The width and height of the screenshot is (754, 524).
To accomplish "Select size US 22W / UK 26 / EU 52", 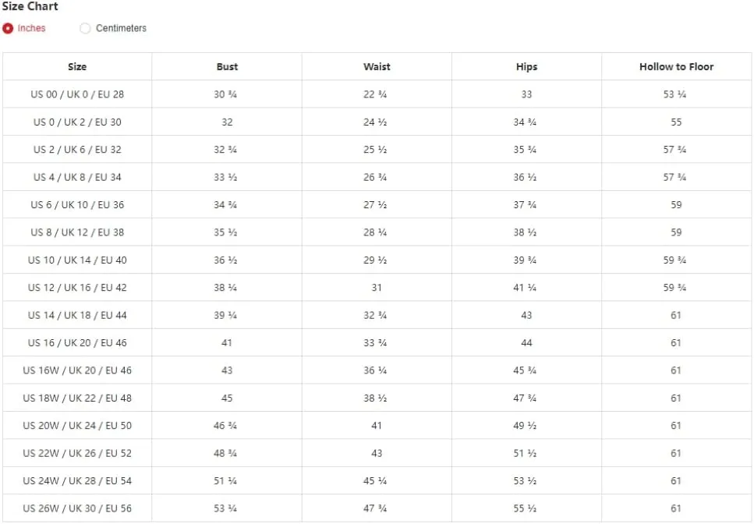I will [x=77, y=453].
